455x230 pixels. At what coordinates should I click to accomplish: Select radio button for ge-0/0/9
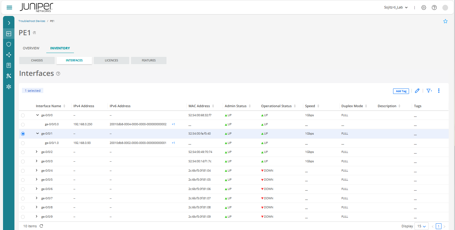[x=23, y=217]
